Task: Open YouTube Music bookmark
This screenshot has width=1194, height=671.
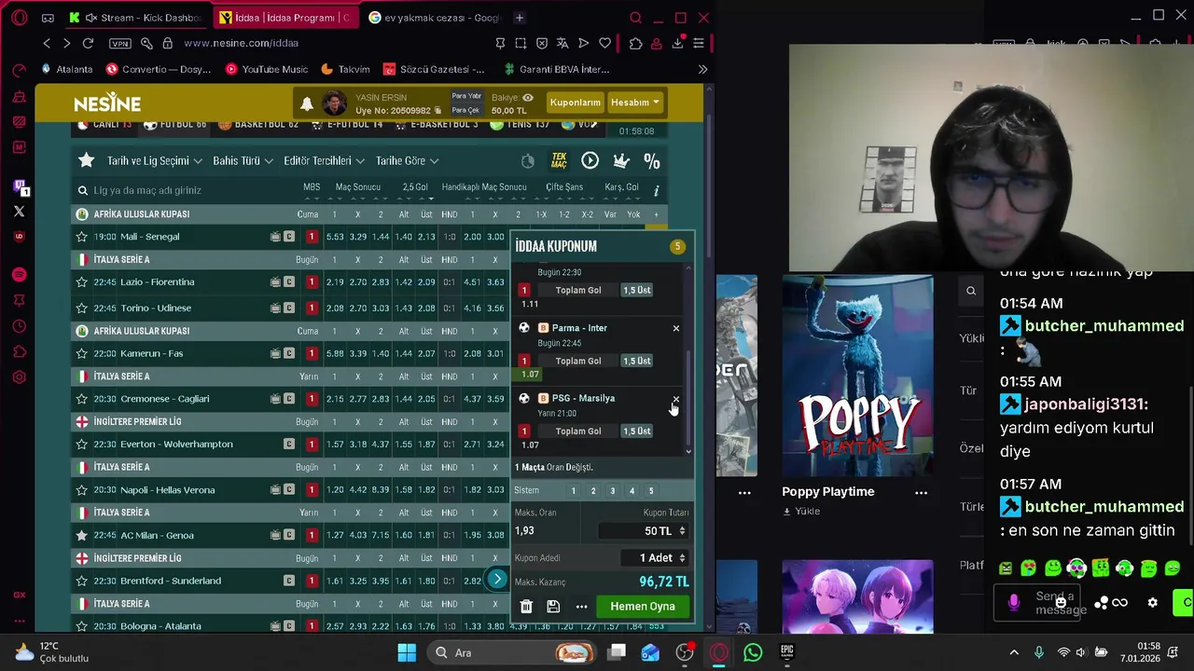Action: [x=266, y=69]
